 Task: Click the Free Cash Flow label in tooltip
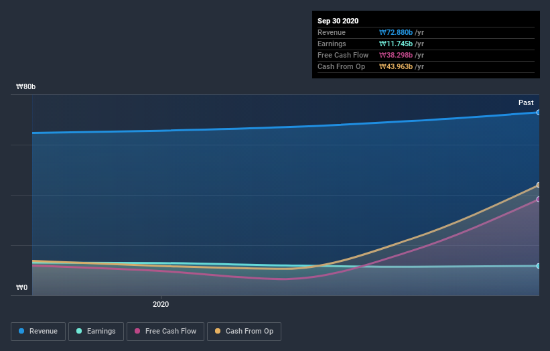click(343, 55)
